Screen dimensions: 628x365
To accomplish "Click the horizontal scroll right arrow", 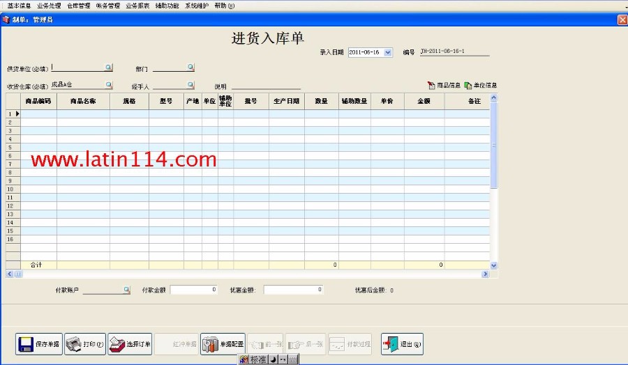I will click(x=486, y=274).
